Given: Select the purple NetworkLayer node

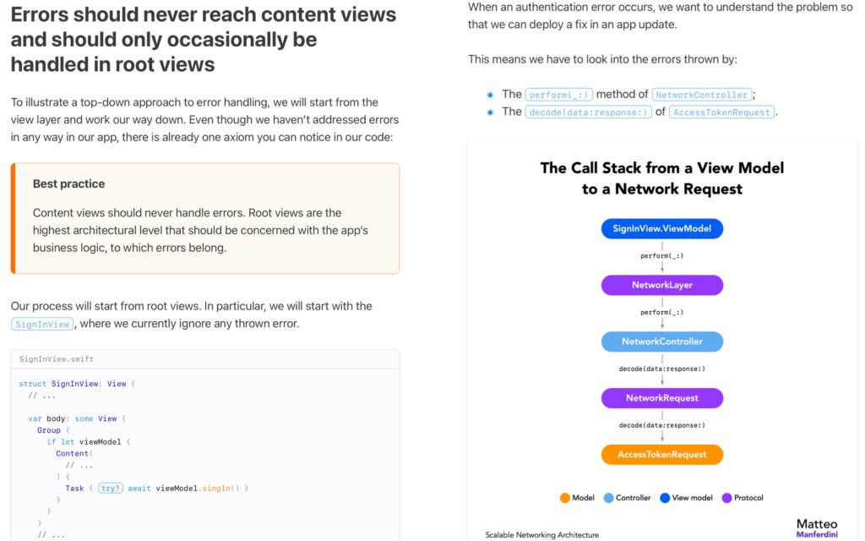Looking at the screenshot, I should tap(662, 285).
